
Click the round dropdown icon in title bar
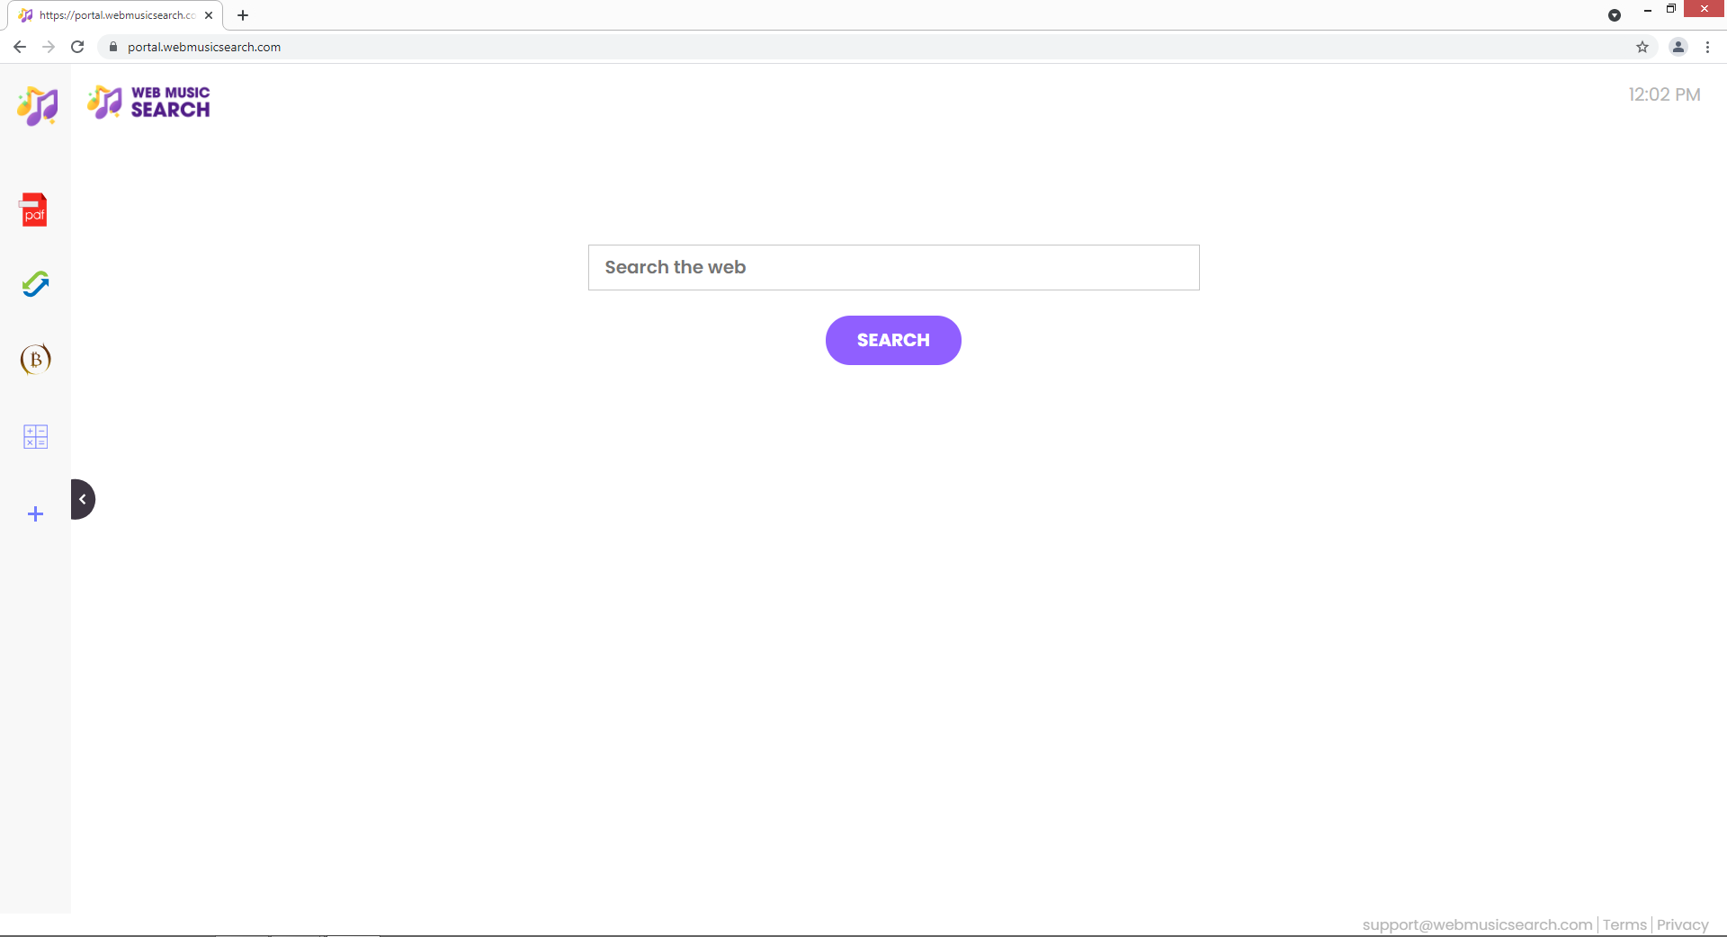[1615, 15]
